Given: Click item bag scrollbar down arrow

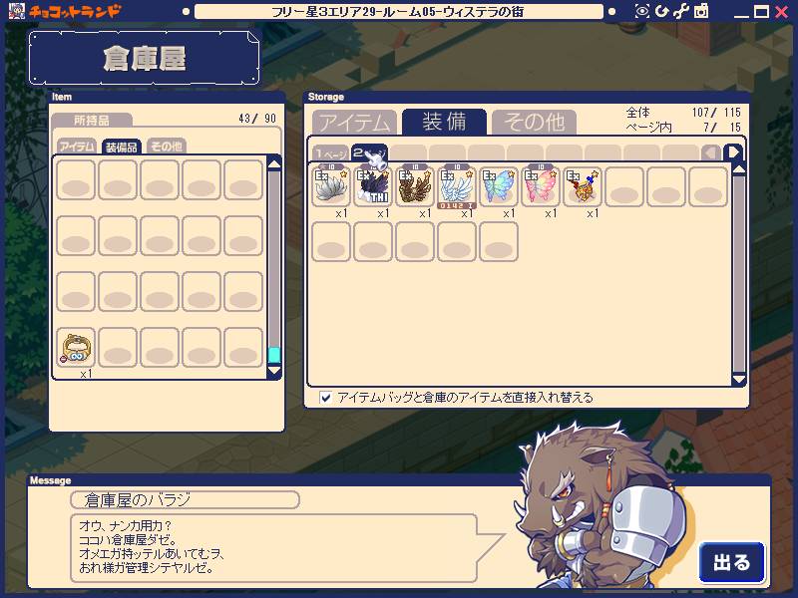Looking at the screenshot, I should tap(274, 371).
